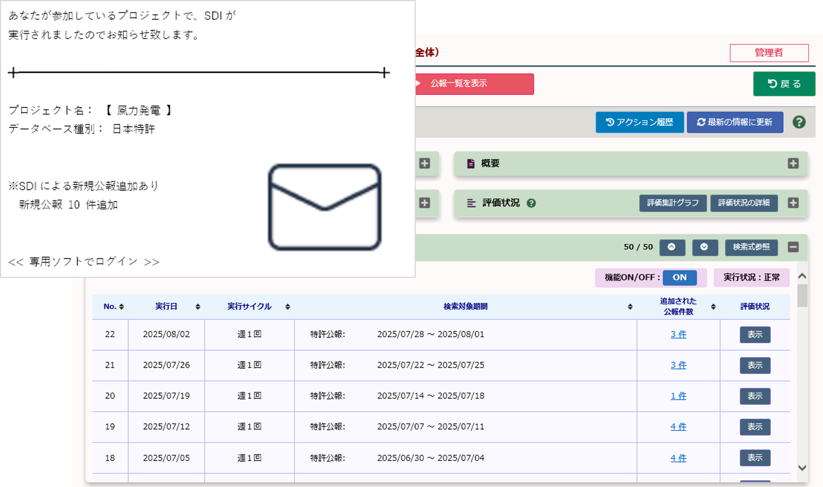This screenshot has height=487, width=823.
Task: Click 最新の情報に更新 refresh button
Action: (735, 122)
